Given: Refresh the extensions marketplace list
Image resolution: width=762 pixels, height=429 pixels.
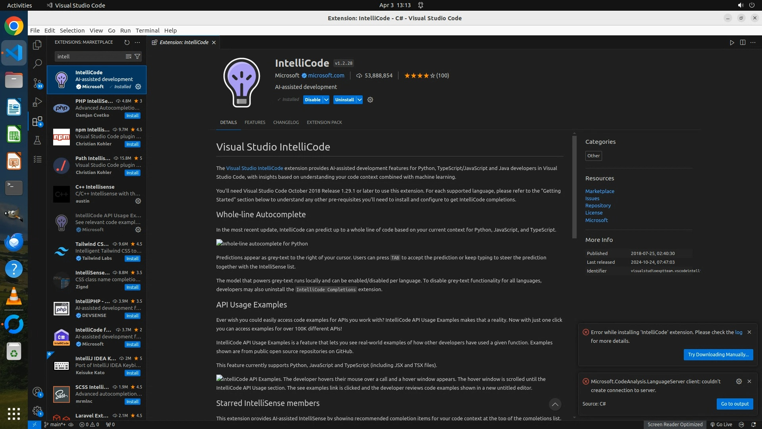Looking at the screenshot, I should 127,42.
